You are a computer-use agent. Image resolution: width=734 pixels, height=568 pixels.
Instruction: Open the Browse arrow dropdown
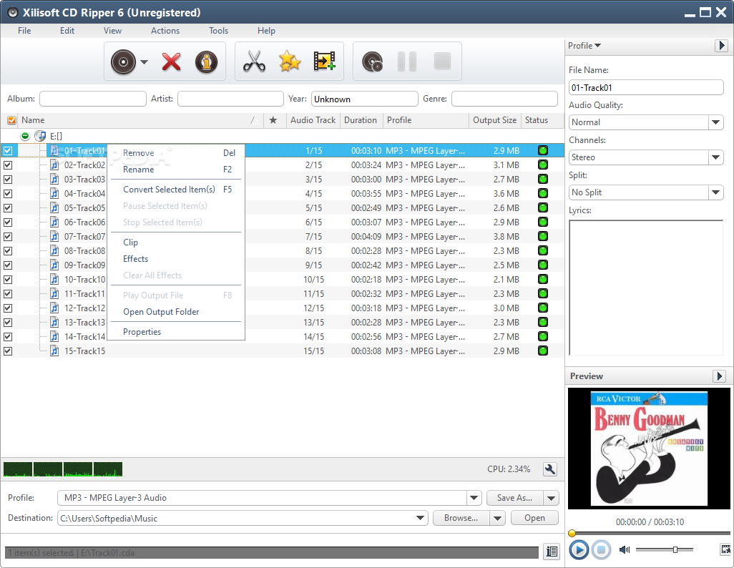click(x=498, y=518)
